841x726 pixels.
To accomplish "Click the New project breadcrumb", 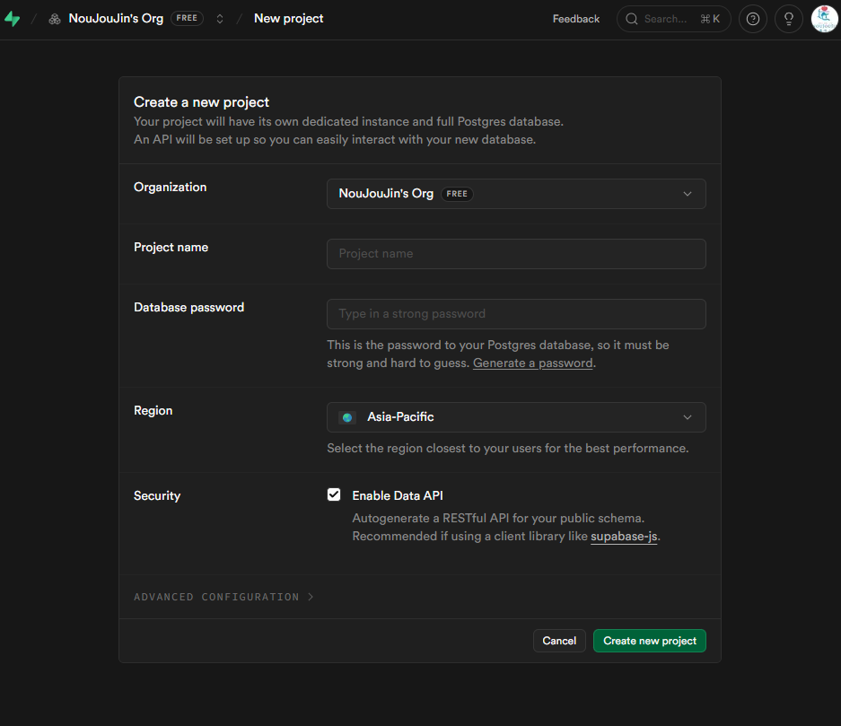I will point(288,18).
